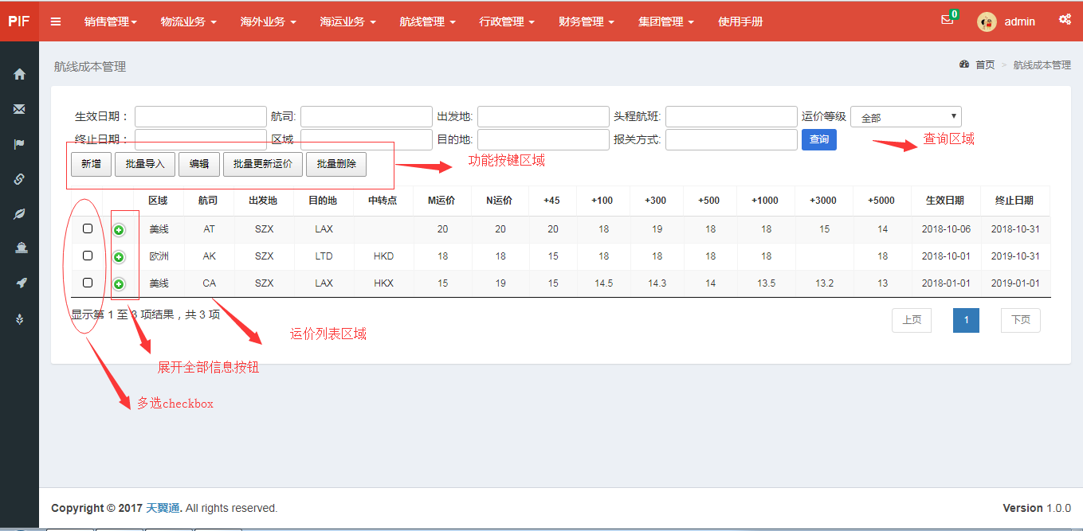Open the 运价等级 dropdown showing 全部
The width and height of the screenshot is (1083, 531).
pos(906,117)
